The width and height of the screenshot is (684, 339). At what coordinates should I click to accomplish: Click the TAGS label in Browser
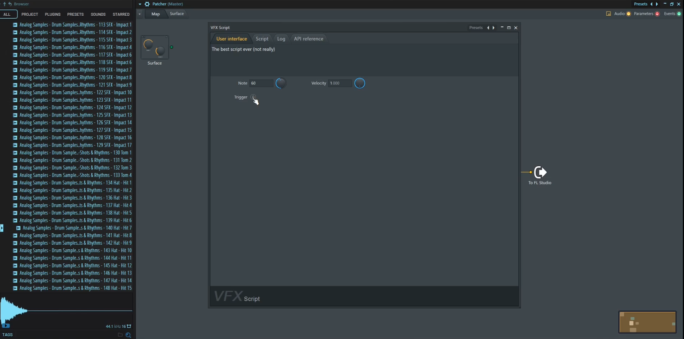pos(7,335)
